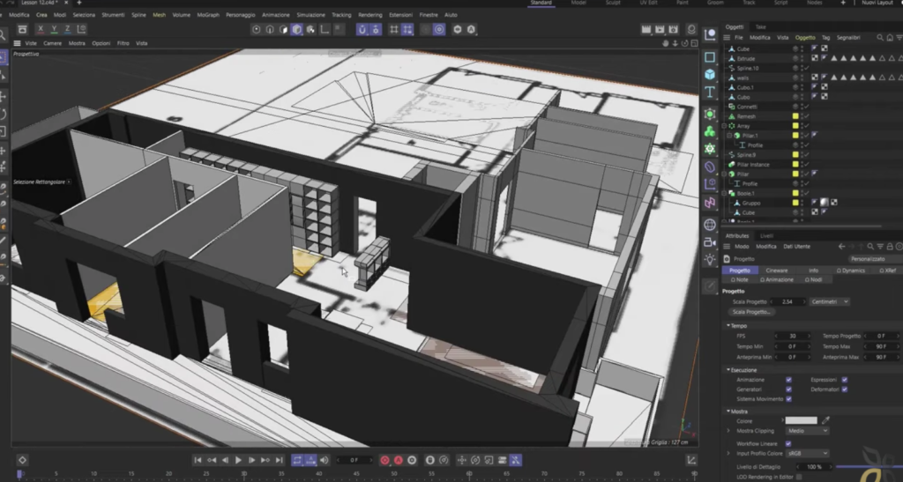This screenshot has height=482, width=903.
Task: Toggle the timeline sound speaker icon
Action: click(325, 460)
